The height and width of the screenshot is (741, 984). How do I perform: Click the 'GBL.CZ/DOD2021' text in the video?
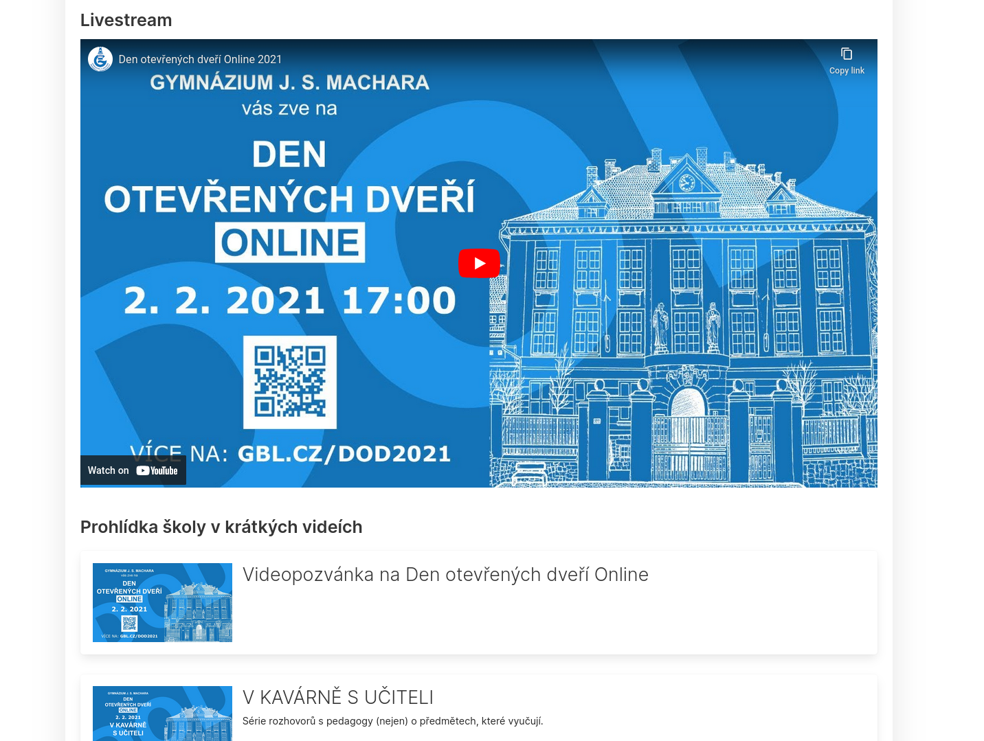[x=344, y=454]
